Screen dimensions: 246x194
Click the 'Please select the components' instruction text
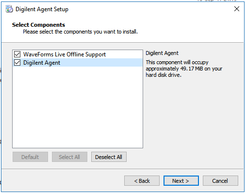click(x=80, y=32)
